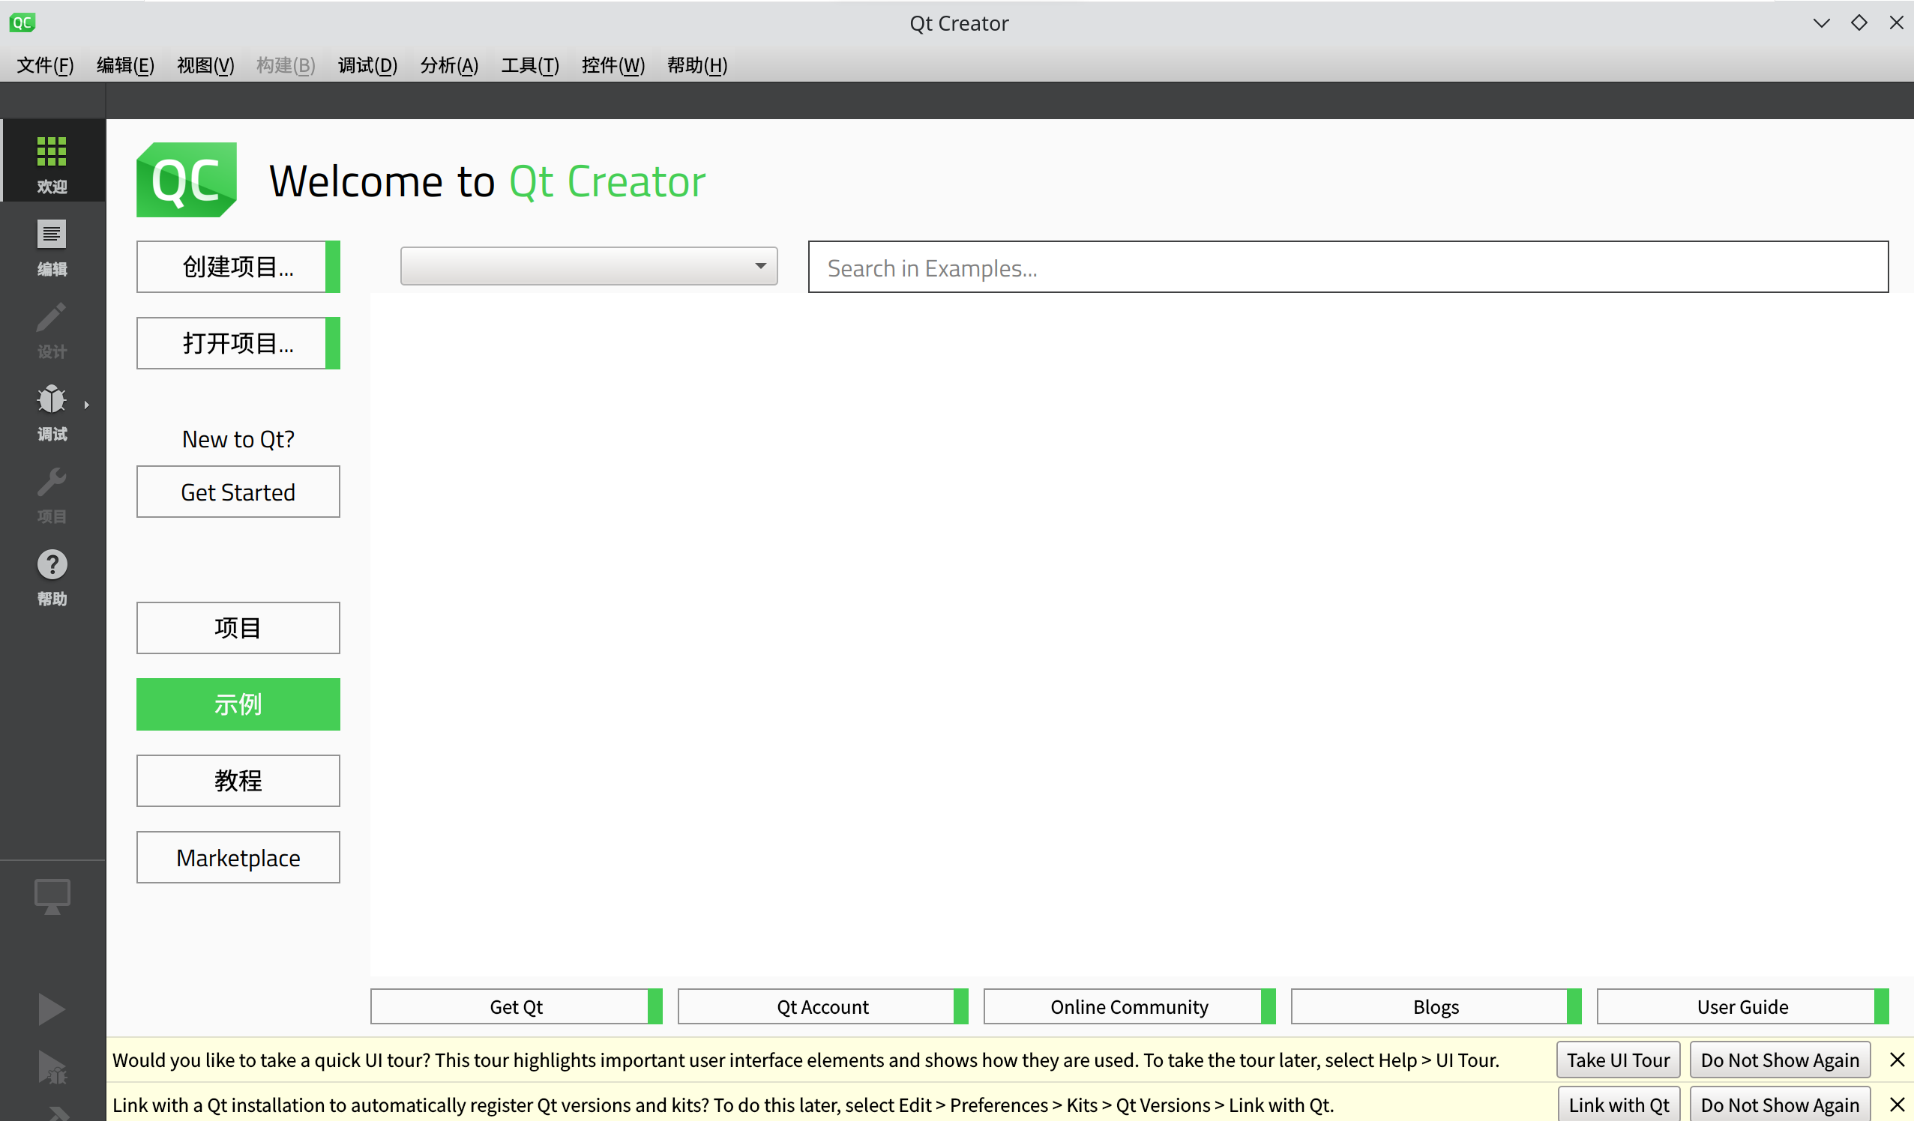Click the Search in Examples input field
The image size is (1914, 1121).
[x=1348, y=267]
